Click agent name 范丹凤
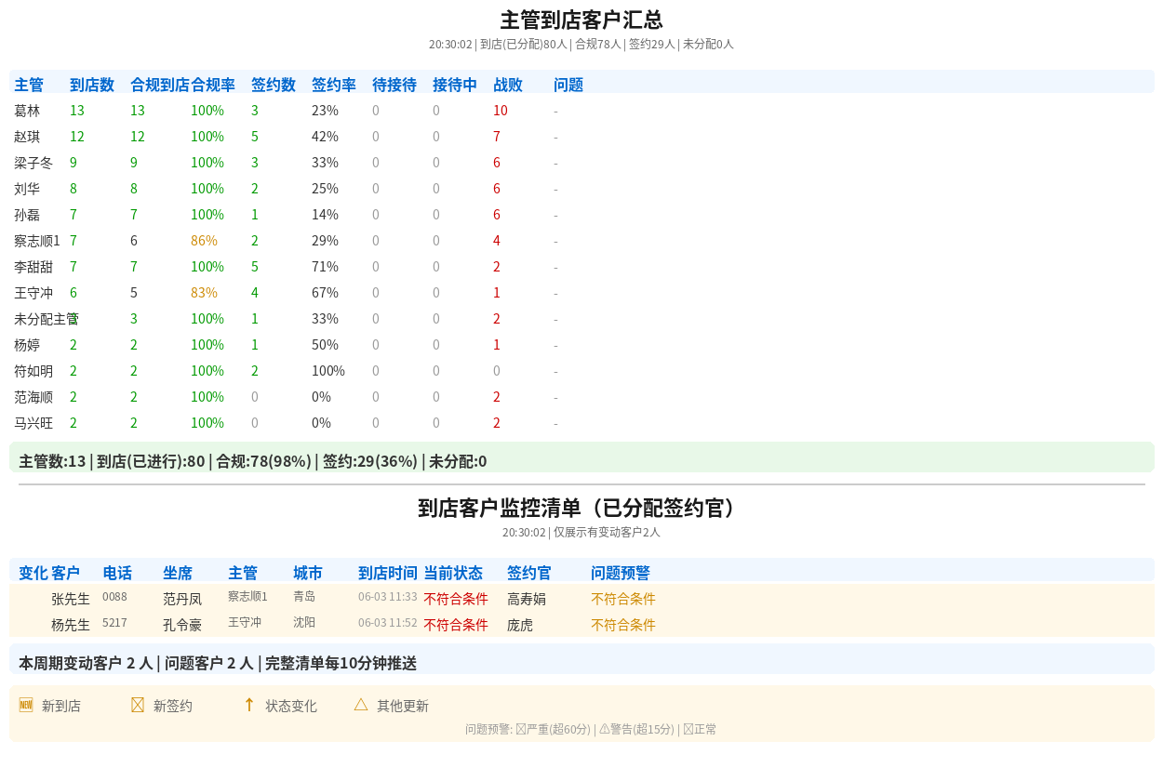Image resolution: width=1163 pixels, height=781 pixels. coord(182,599)
